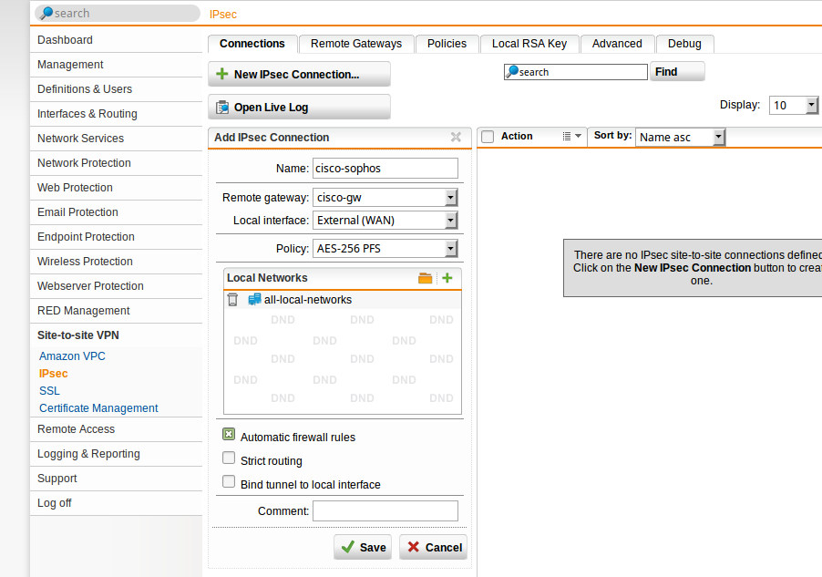Disable Automatic firewall rules
This screenshot has height=577, width=822.
228,437
